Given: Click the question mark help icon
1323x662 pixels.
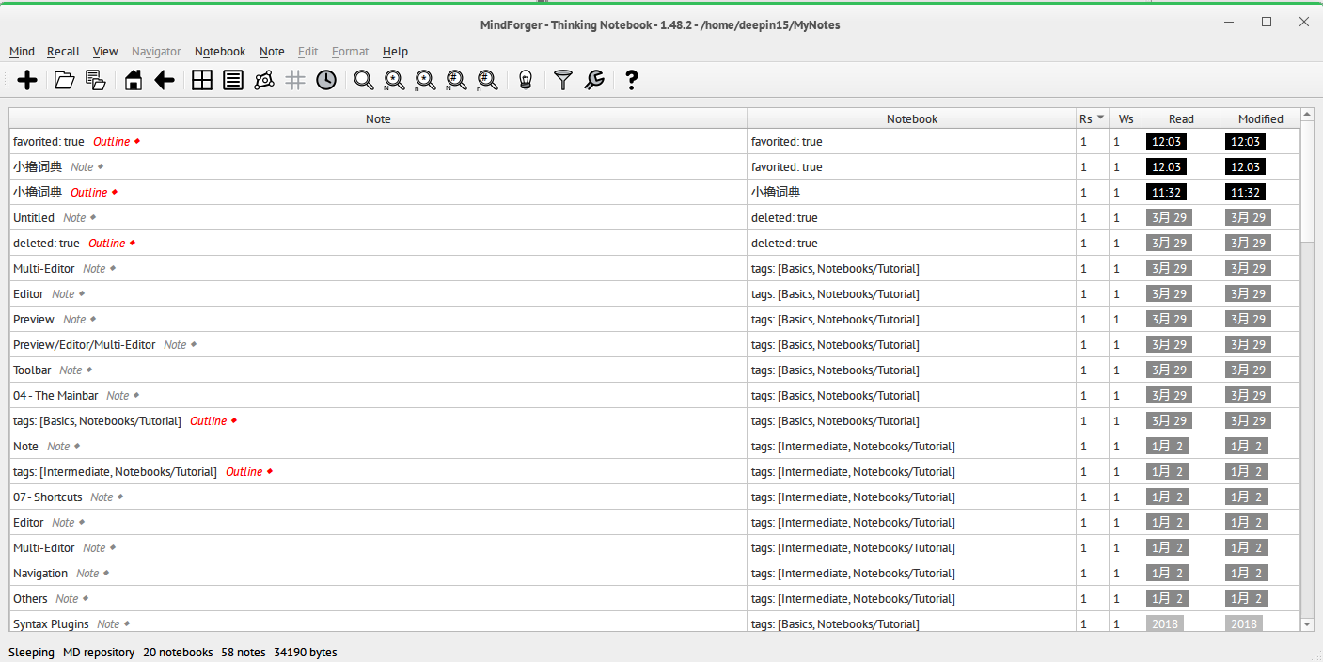Looking at the screenshot, I should point(632,81).
